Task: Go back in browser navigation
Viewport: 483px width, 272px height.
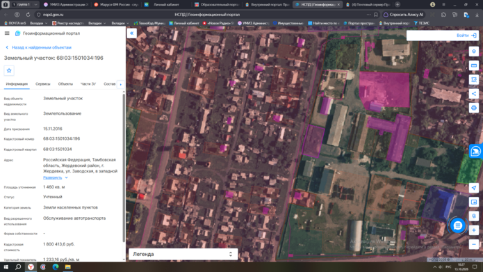Action: [x=6, y=15]
